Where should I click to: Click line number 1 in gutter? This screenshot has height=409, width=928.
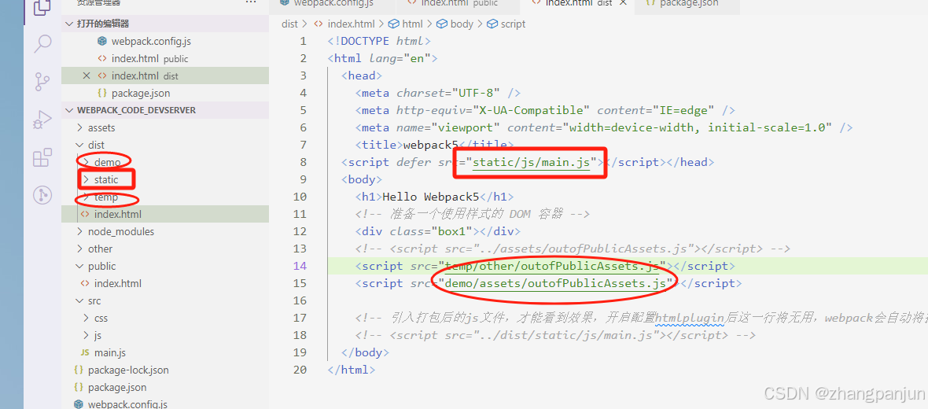(304, 41)
